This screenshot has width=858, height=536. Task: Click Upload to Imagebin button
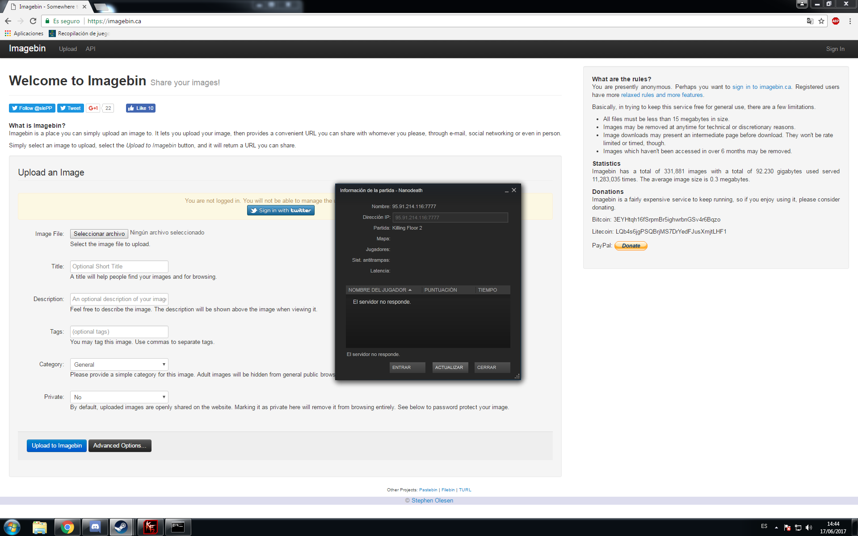[x=57, y=446]
